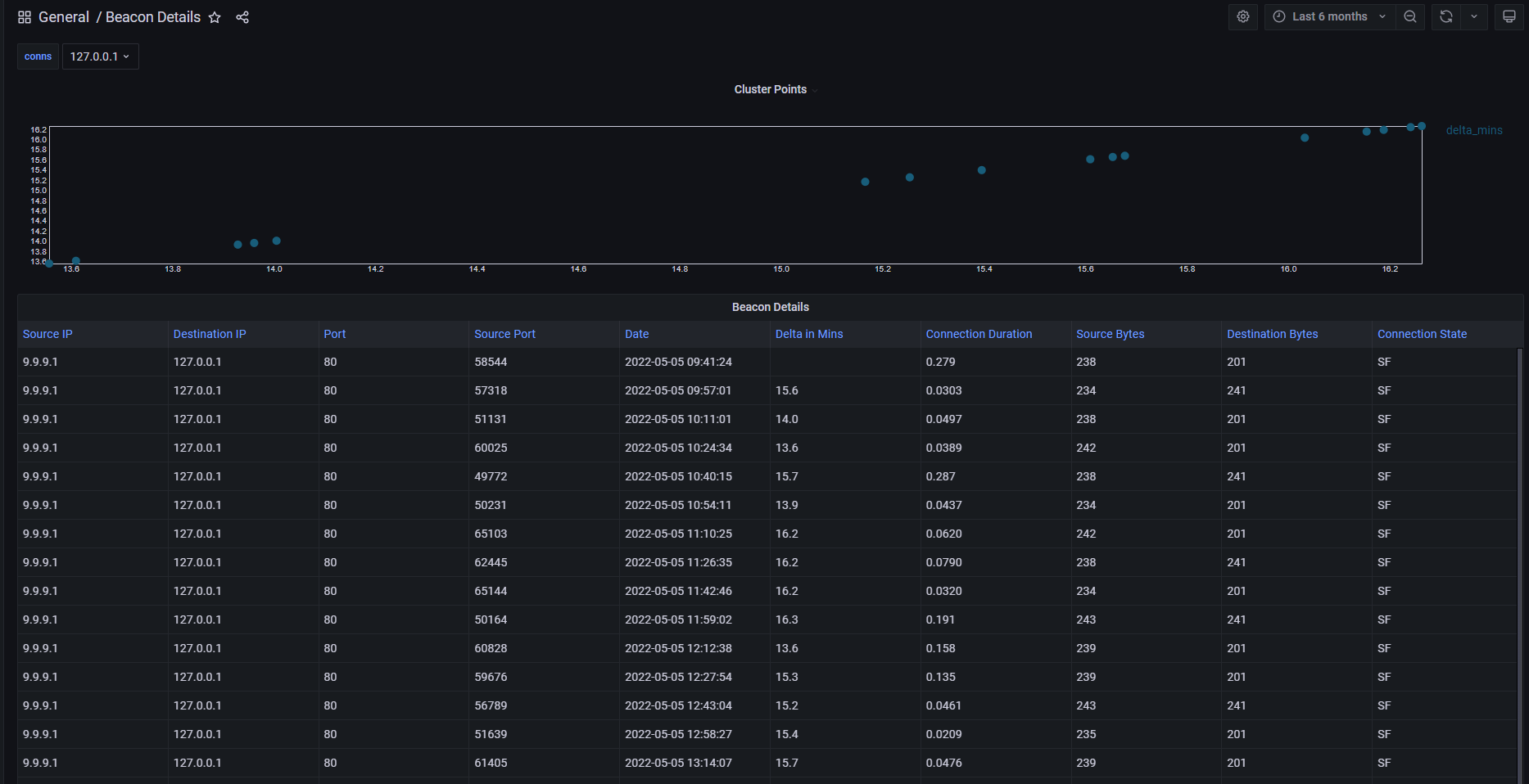Screen dimensions: 1529x784
Task: Select date cell 2022-05-05 10:11:01
Action: (694, 419)
